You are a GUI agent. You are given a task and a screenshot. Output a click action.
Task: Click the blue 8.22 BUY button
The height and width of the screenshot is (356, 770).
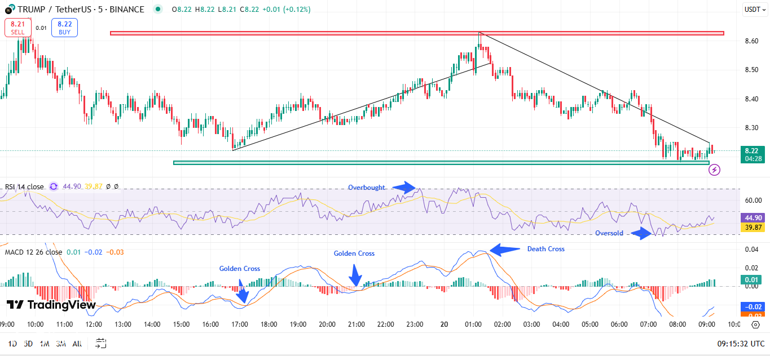(64, 28)
